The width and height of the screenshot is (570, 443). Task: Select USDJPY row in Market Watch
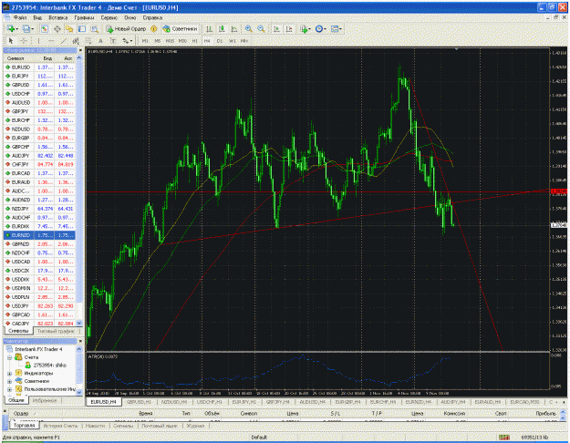(x=39, y=306)
